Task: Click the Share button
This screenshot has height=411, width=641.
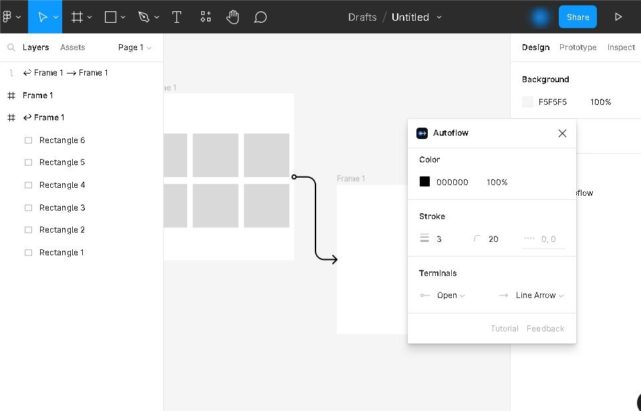Action: pos(578,17)
